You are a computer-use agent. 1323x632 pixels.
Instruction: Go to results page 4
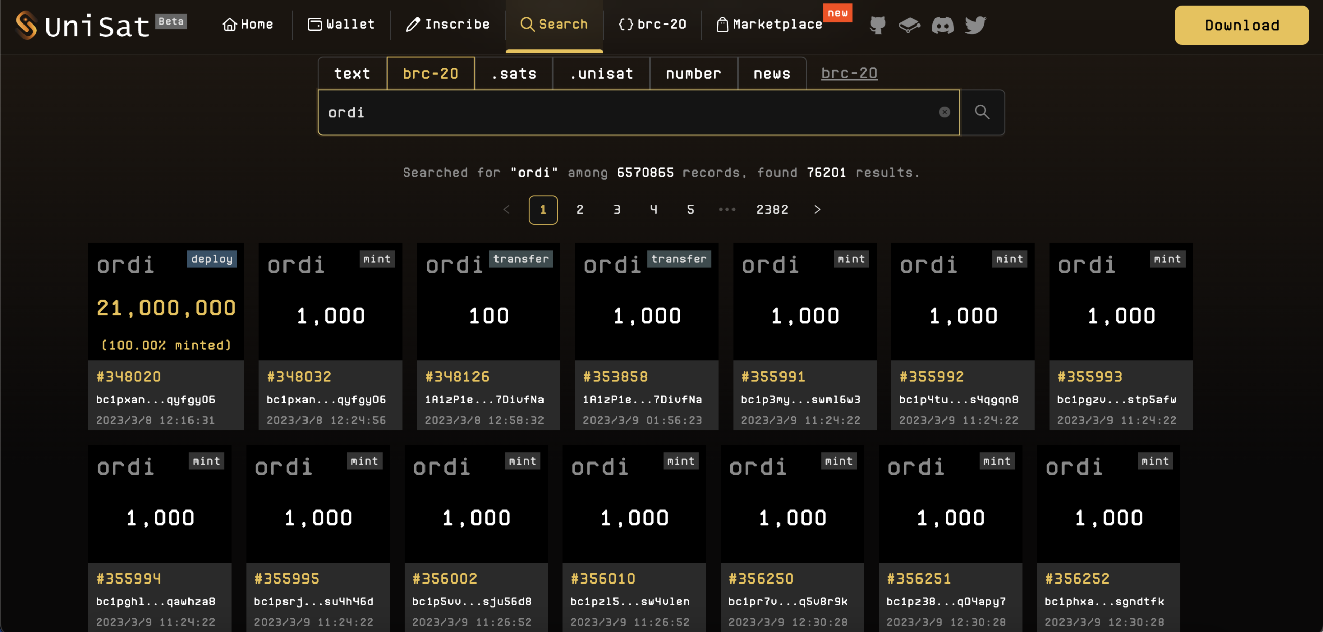tap(653, 209)
